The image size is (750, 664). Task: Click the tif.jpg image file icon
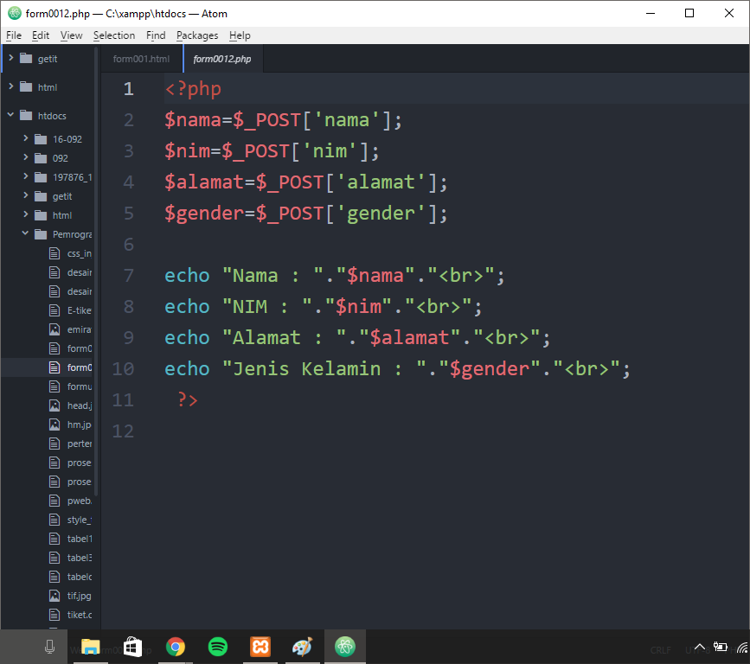click(54, 595)
